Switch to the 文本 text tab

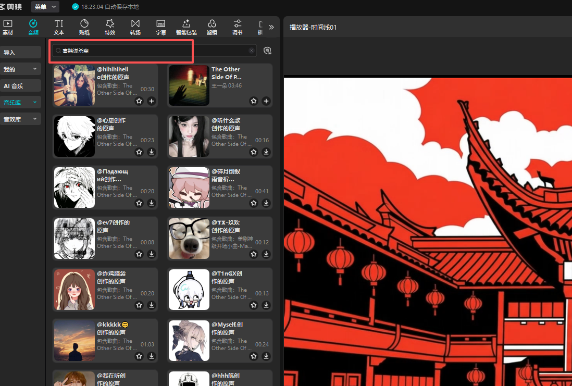(59, 27)
